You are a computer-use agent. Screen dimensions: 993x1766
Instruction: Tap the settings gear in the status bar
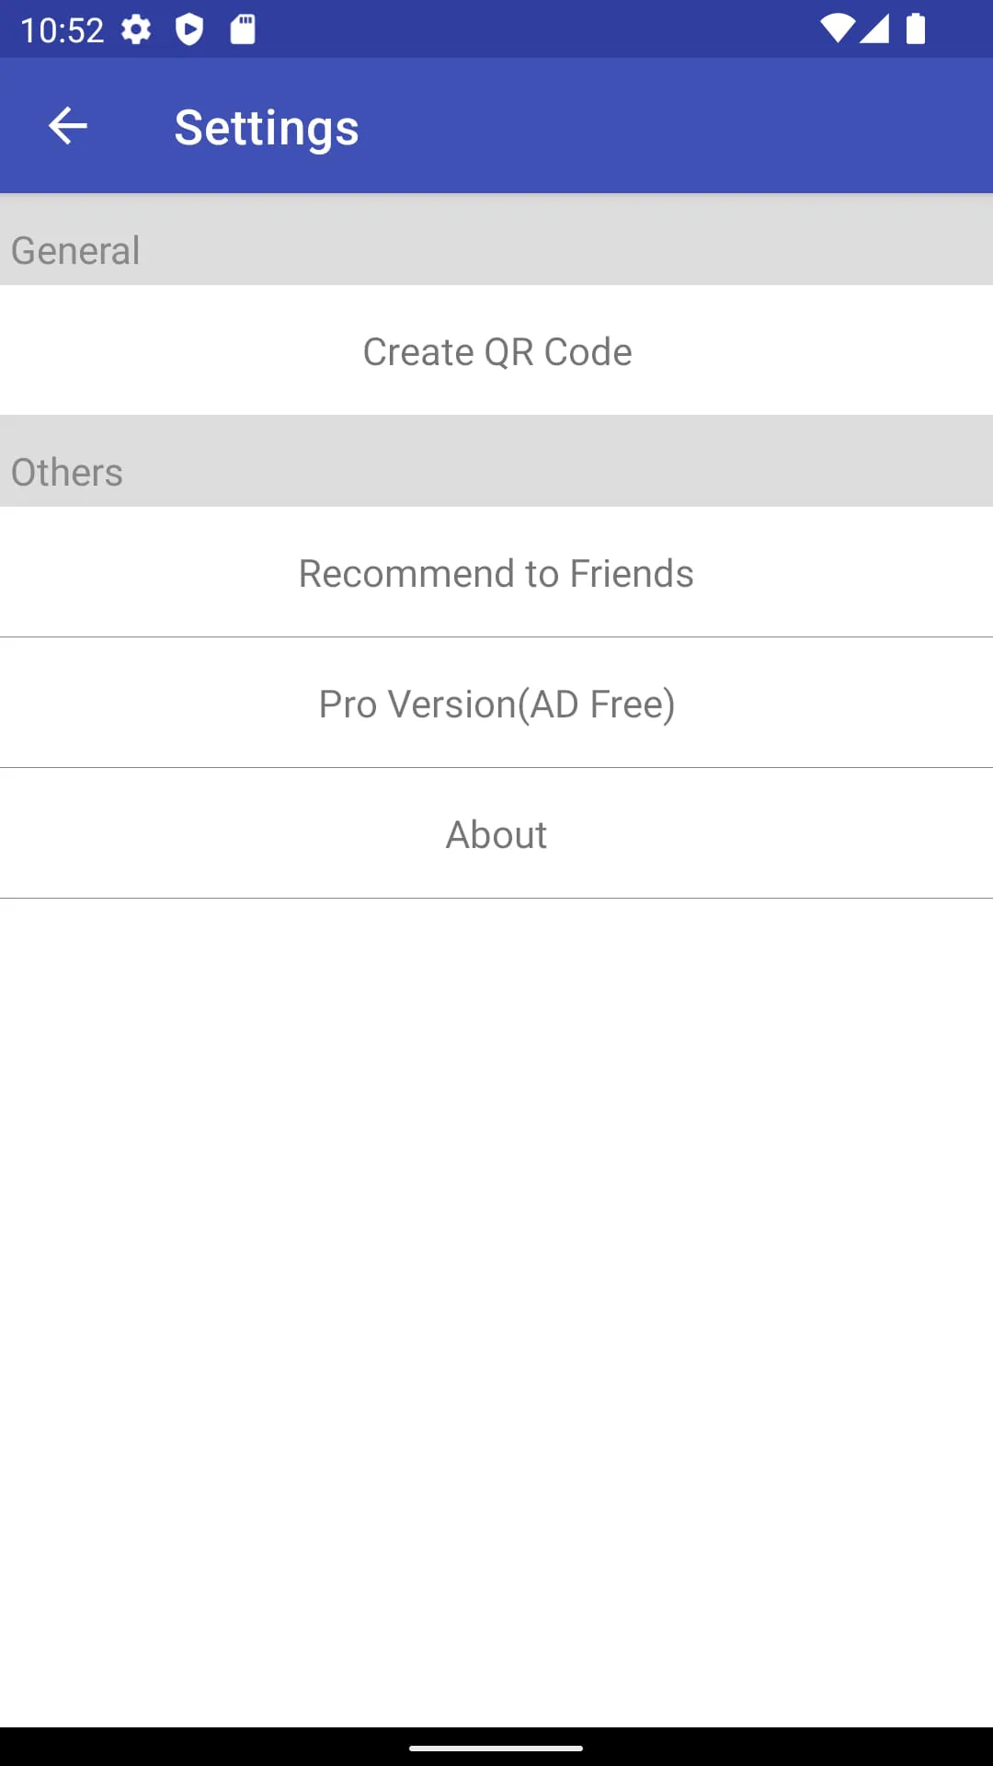136,29
